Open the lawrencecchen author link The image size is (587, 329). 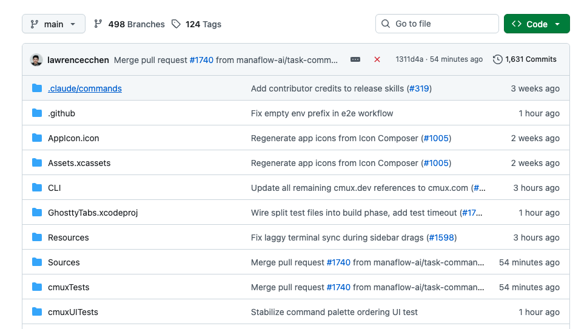pos(78,60)
